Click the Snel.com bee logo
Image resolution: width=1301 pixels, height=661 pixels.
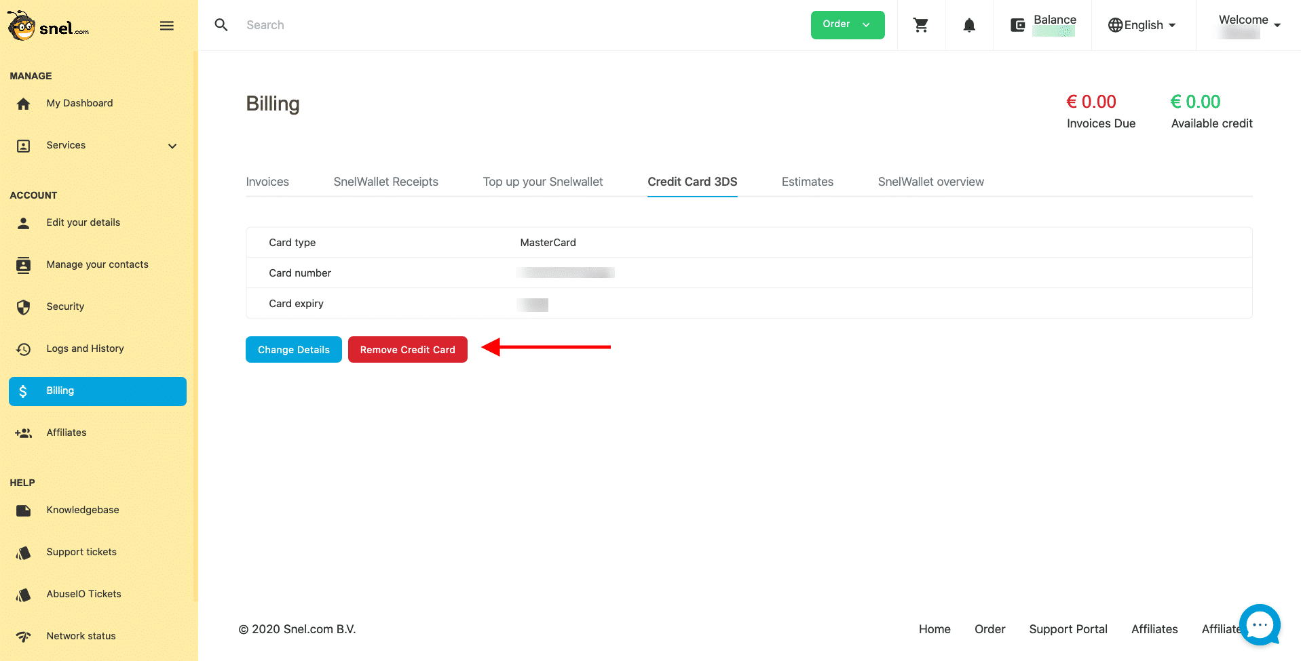tap(48, 26)
